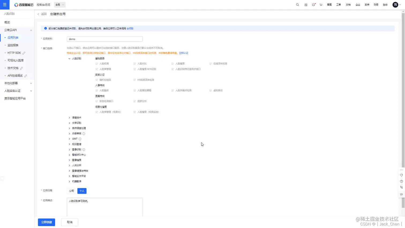Follow the 立即认证 link
Screen dimensions: 405x228
pyautogui.click(x=183, y=53)
